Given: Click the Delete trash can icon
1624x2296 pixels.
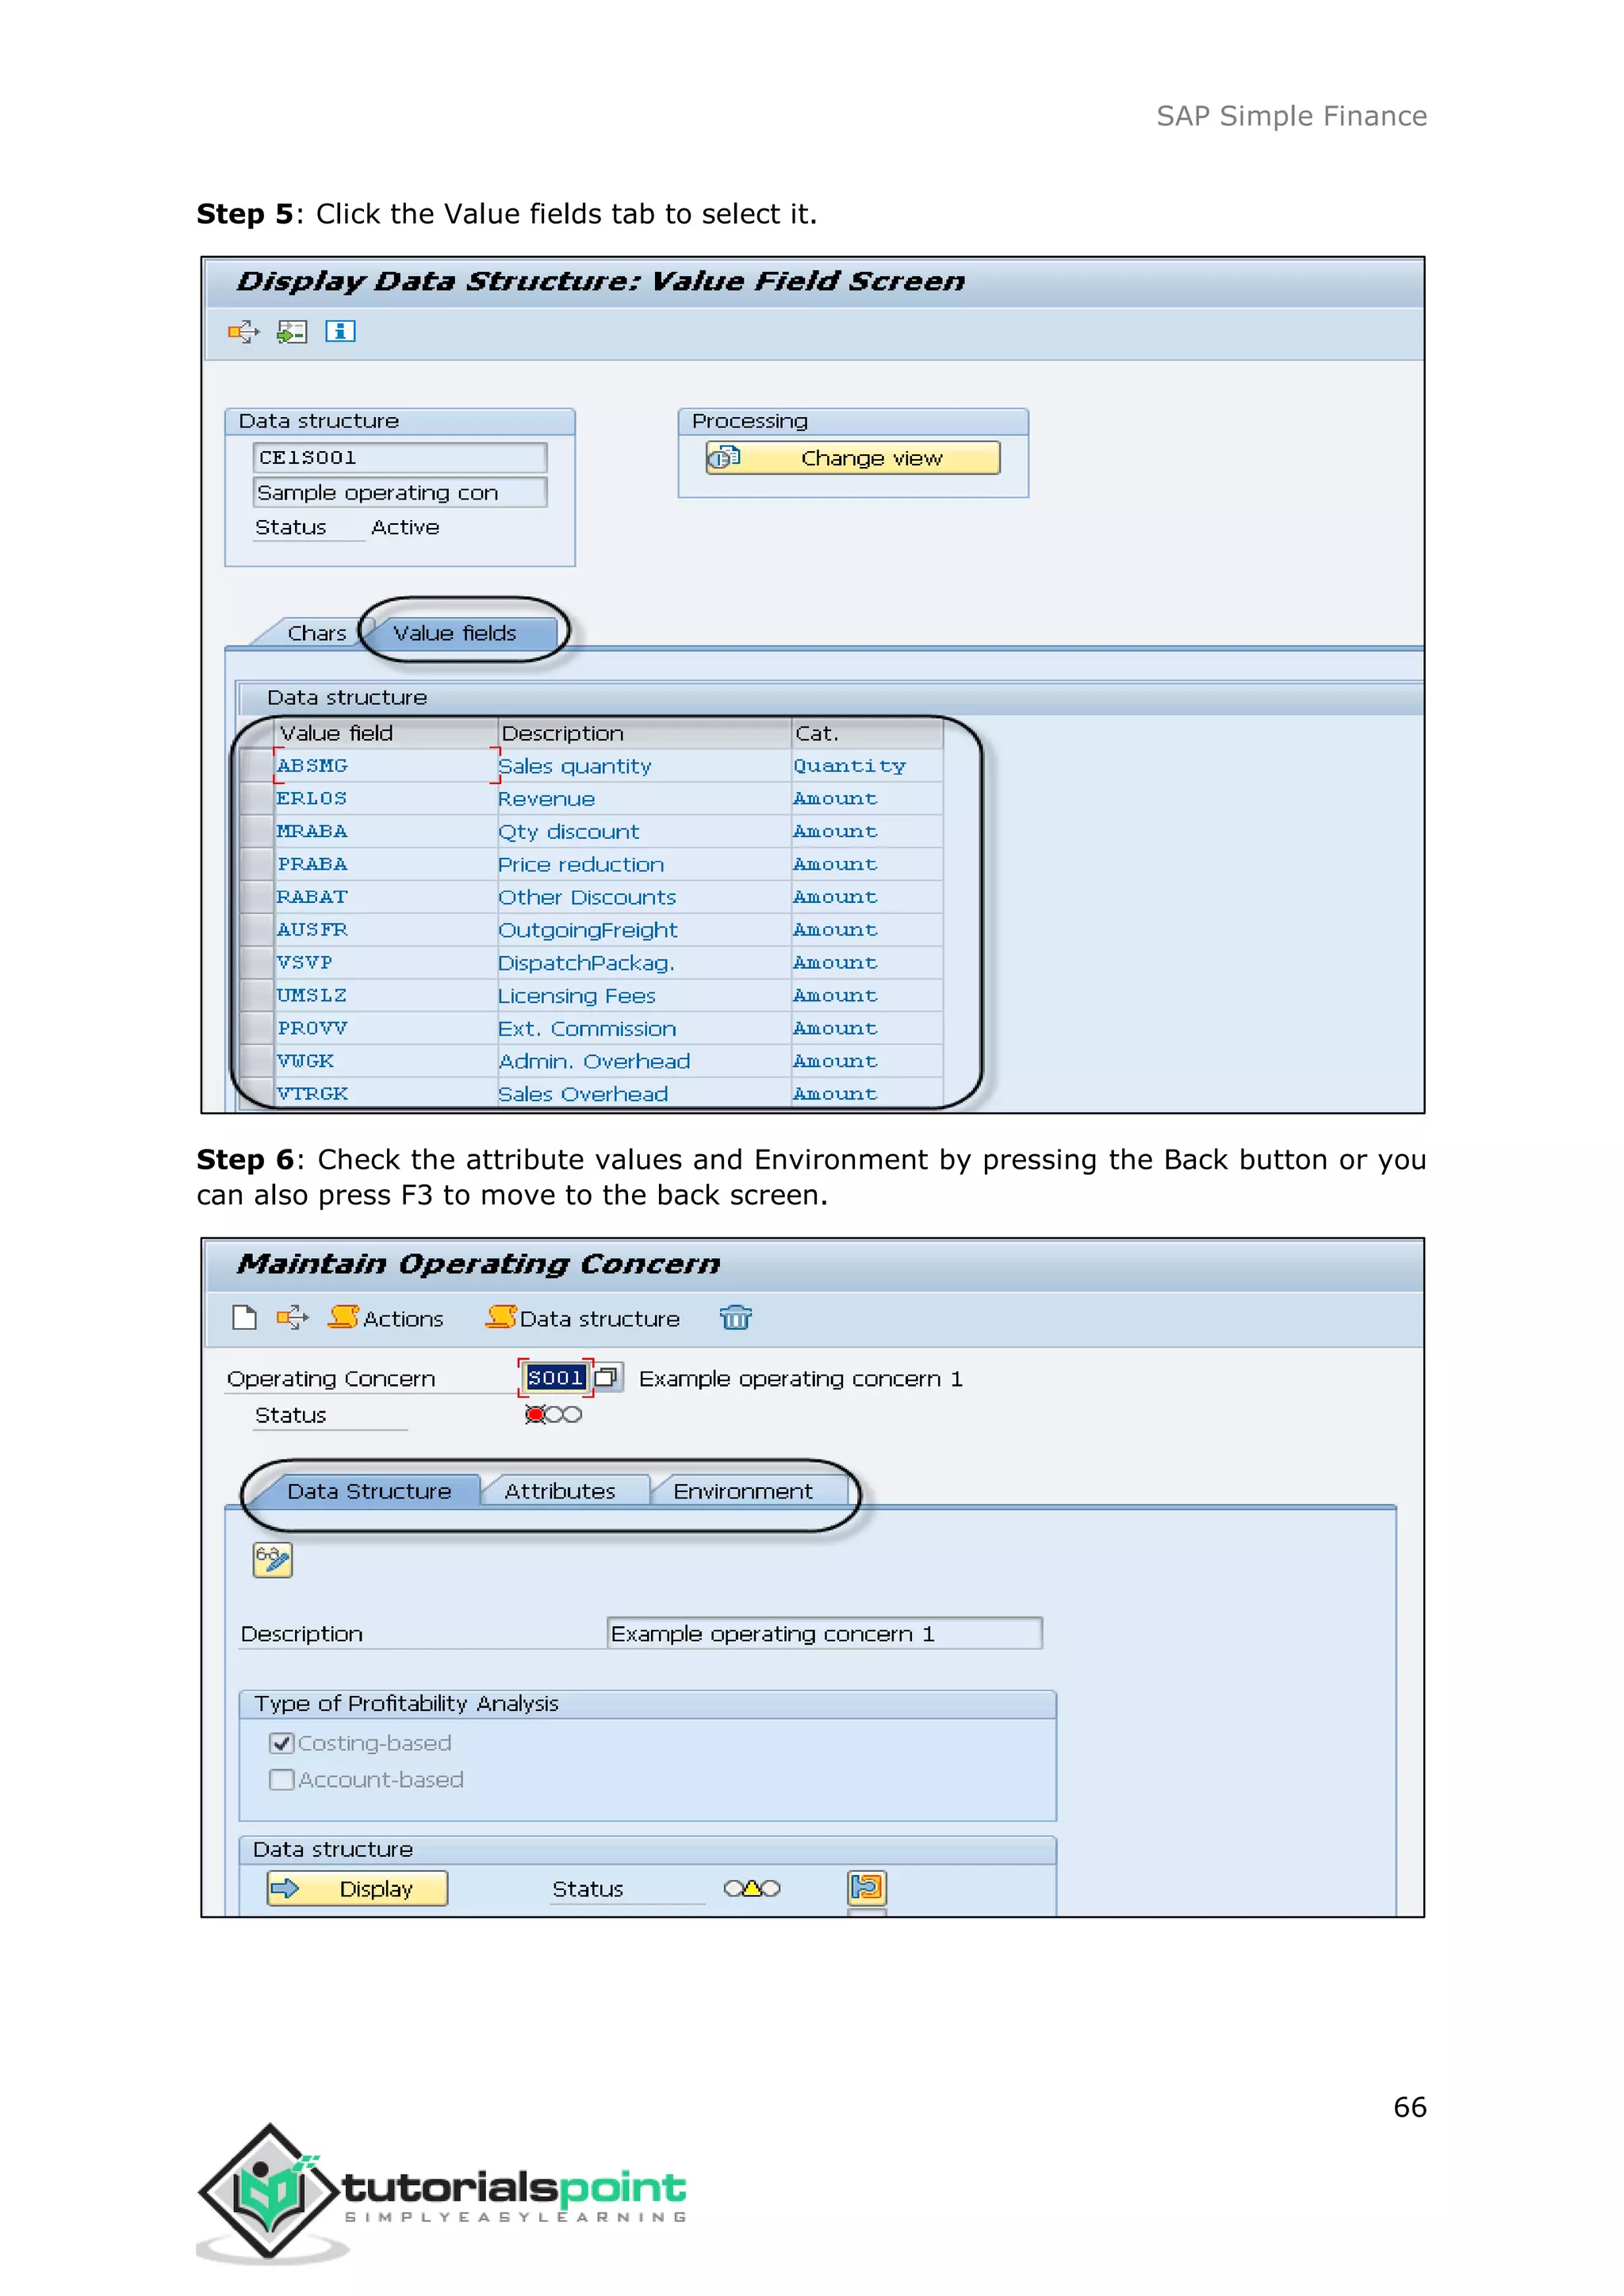Looking at the screenshot, I should [736, 1318].
